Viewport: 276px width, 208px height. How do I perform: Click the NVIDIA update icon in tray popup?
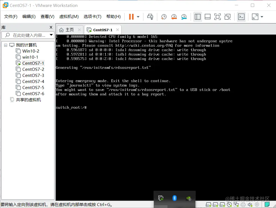tap(189, 199)
